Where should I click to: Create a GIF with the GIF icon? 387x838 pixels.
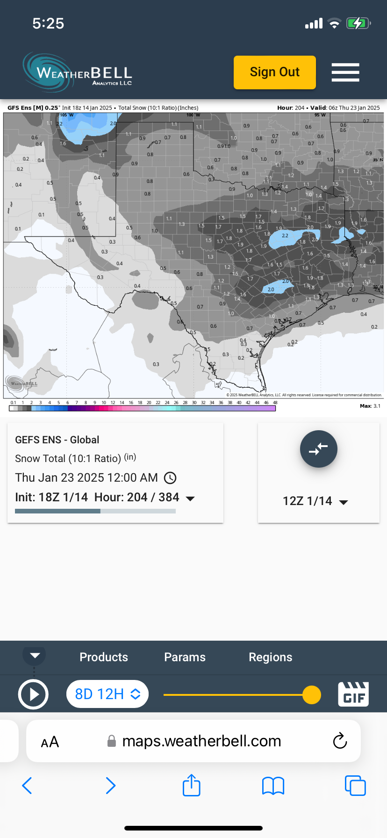point(353,694)
